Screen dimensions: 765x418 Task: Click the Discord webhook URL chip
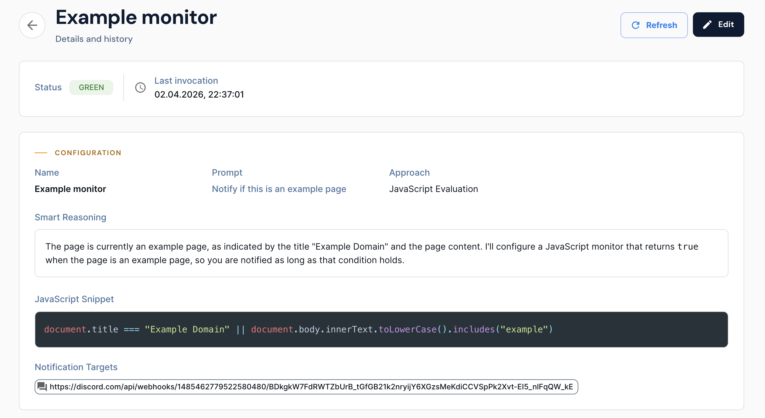311,387
